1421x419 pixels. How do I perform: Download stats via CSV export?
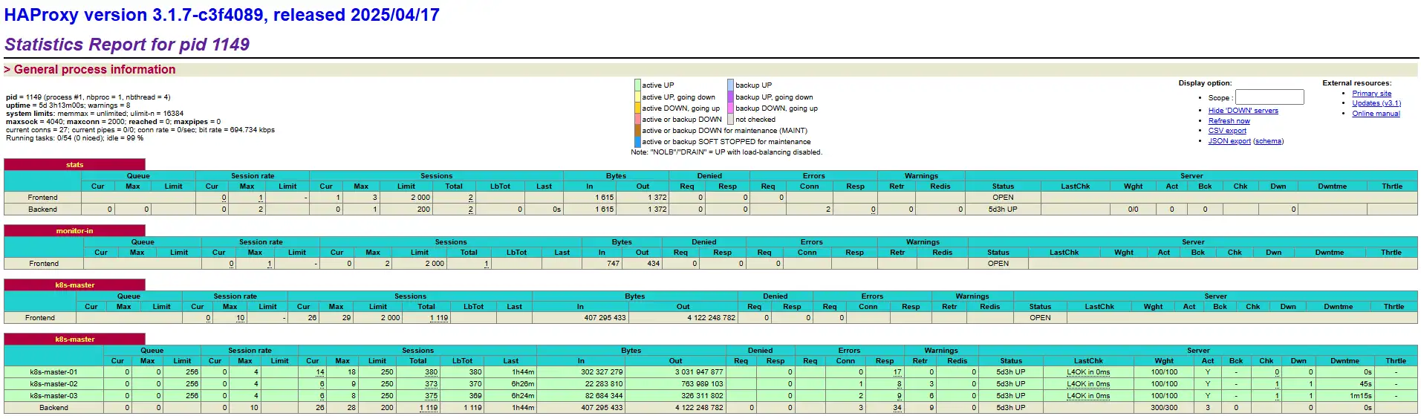click(1227, 131)
